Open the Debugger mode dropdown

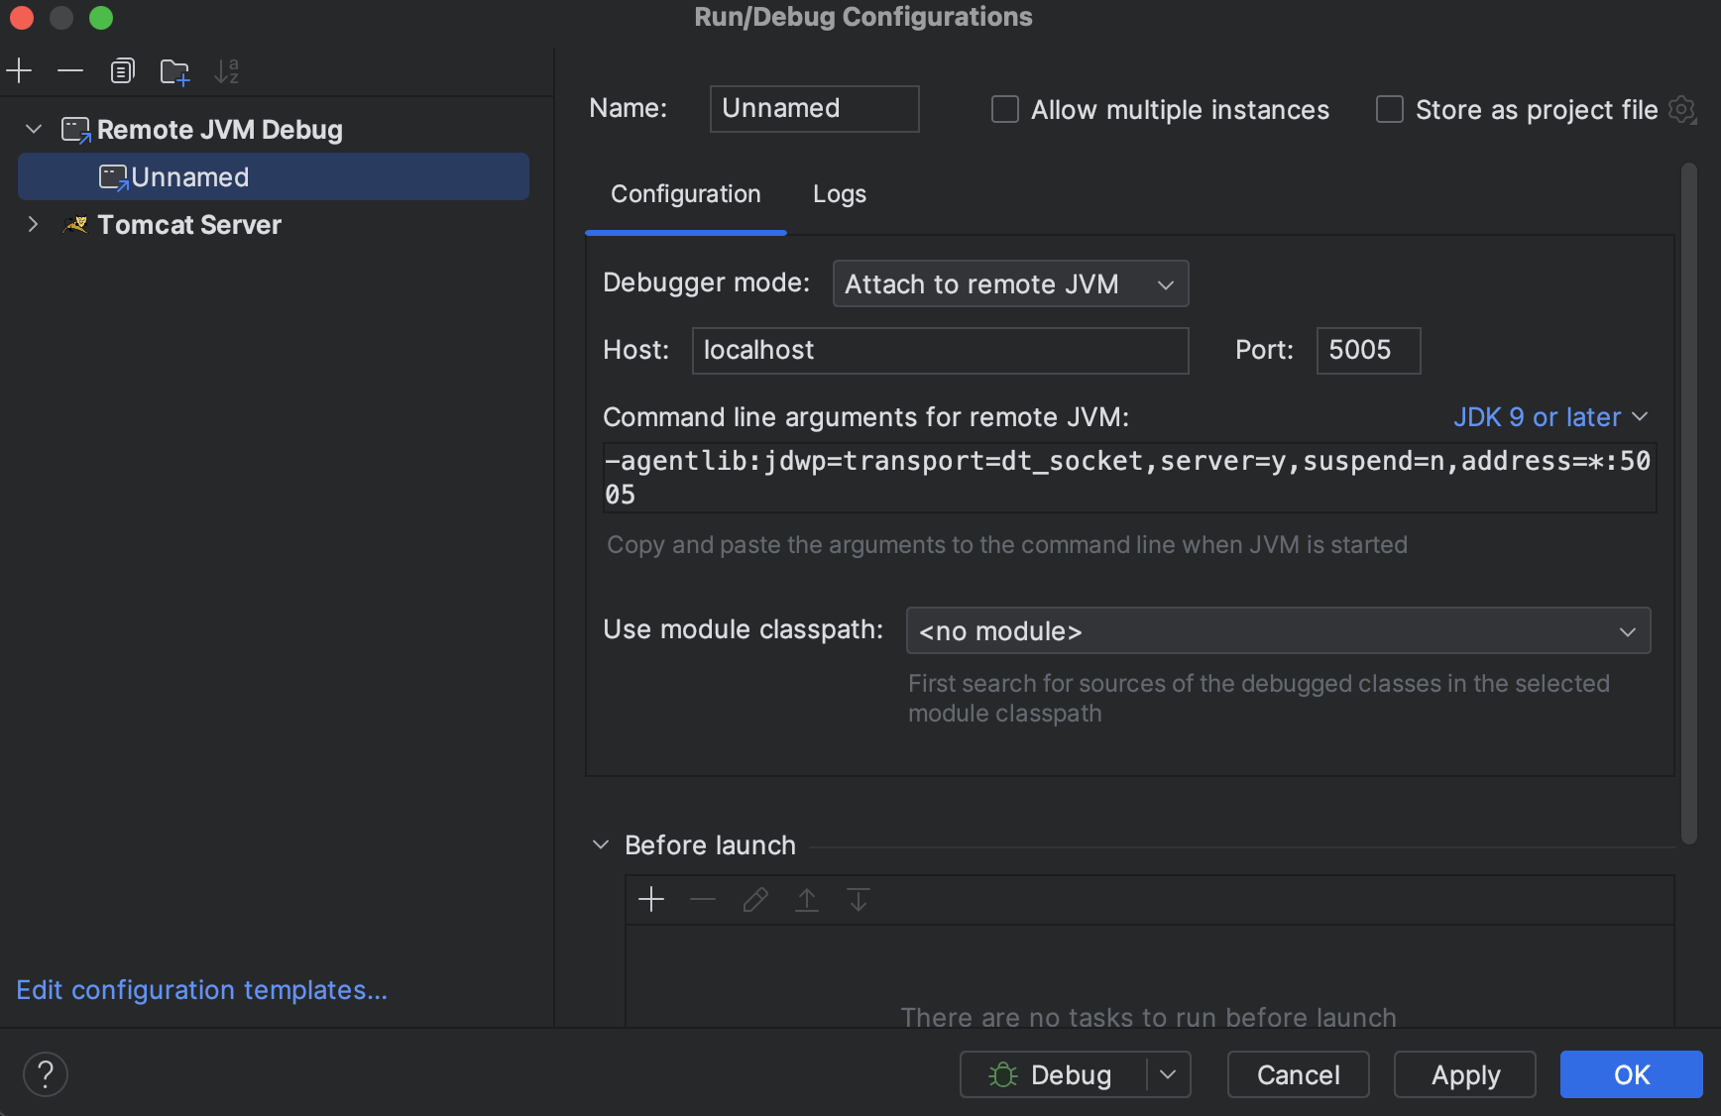1010,284
